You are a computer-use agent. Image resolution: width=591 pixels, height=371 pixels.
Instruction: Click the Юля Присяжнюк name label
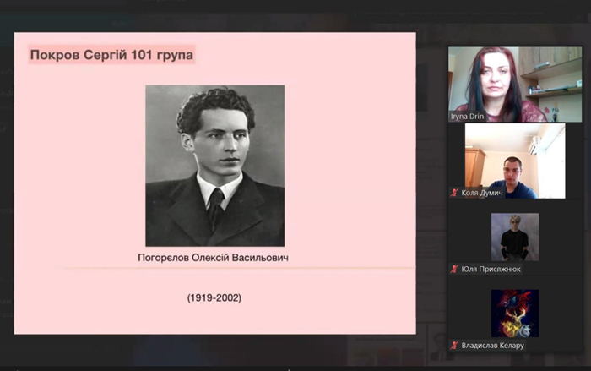[x=491, y=269]
